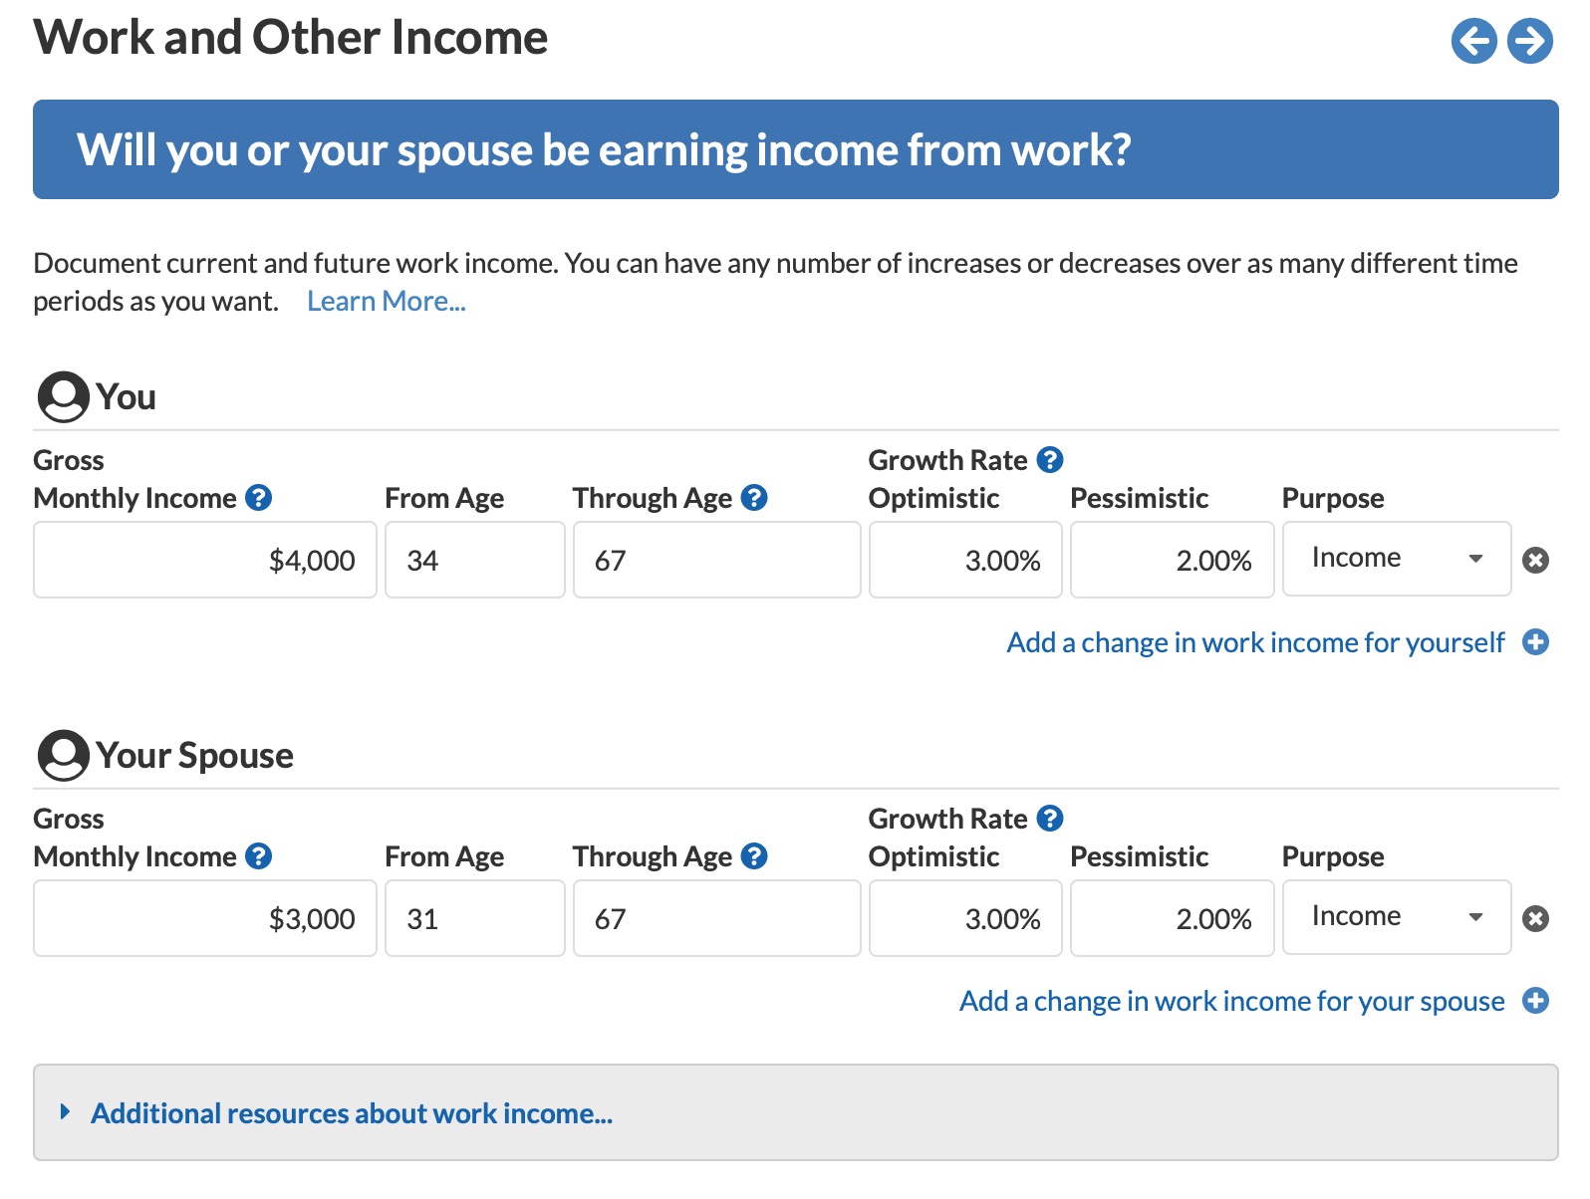Open help for your Gross Monthly Income
This screenshot has width=1590, height=1199.
[259, 498]
